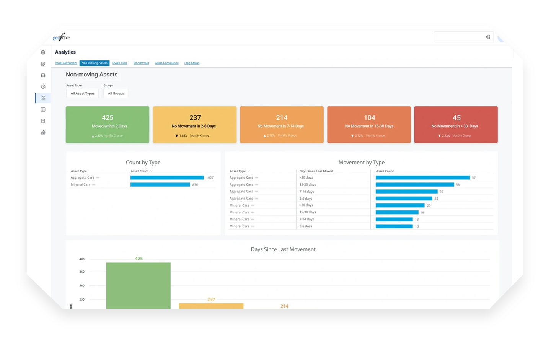This screenshot has height=358, width=551.
Task: Switch to the Asset Movement tab
Action: pyautogui.click(x=66, y=63)
